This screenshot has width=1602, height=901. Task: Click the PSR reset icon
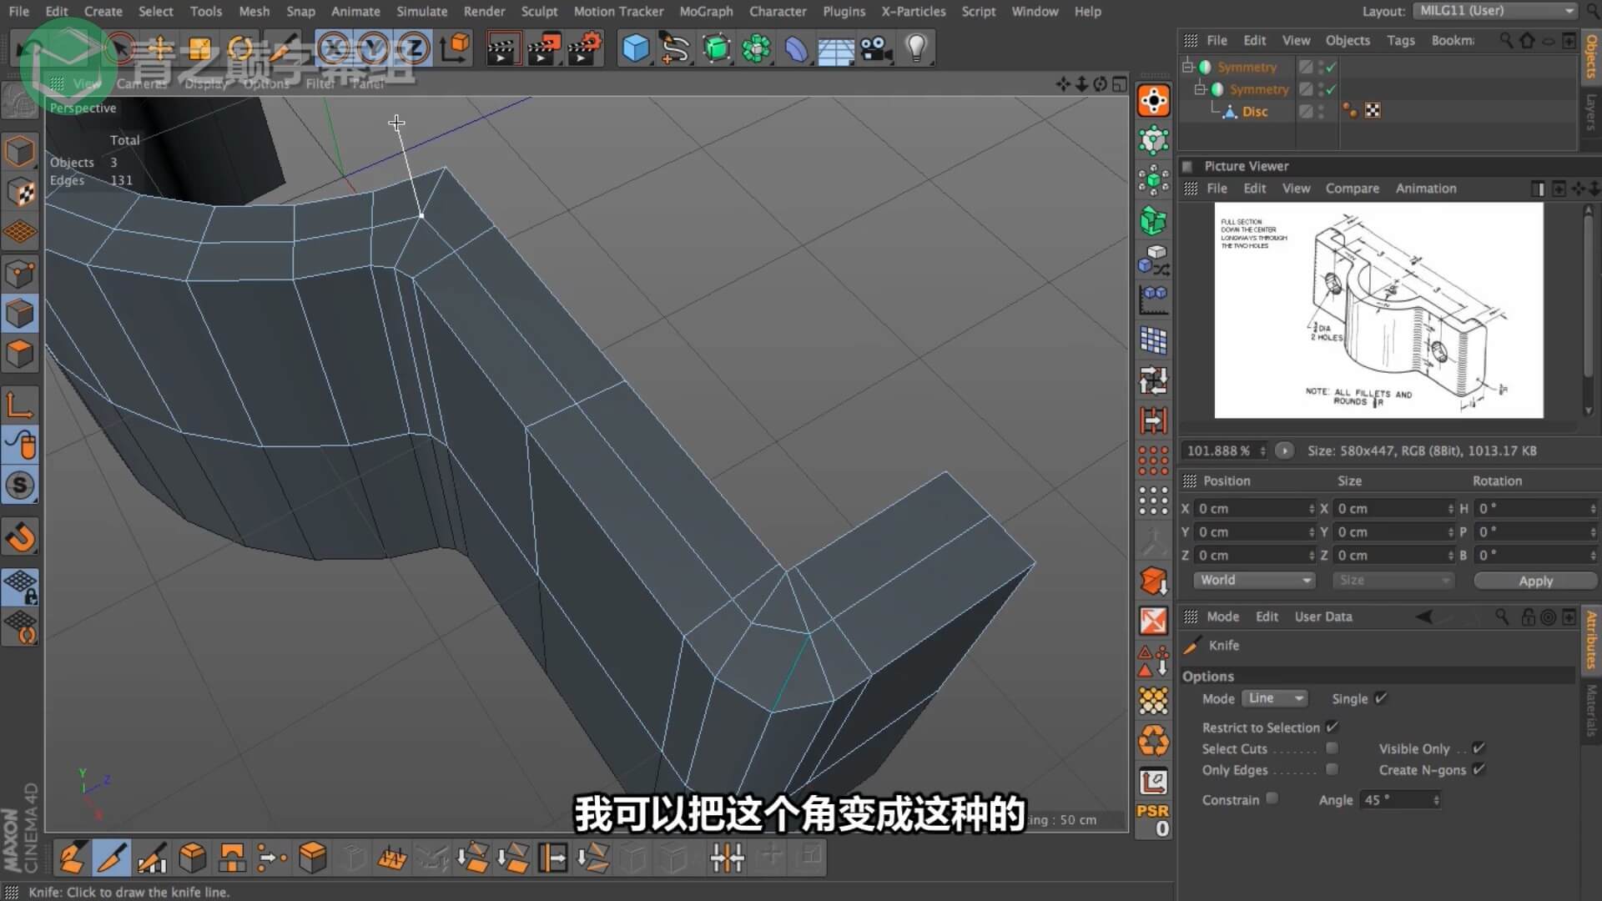tap(1153, 819)
